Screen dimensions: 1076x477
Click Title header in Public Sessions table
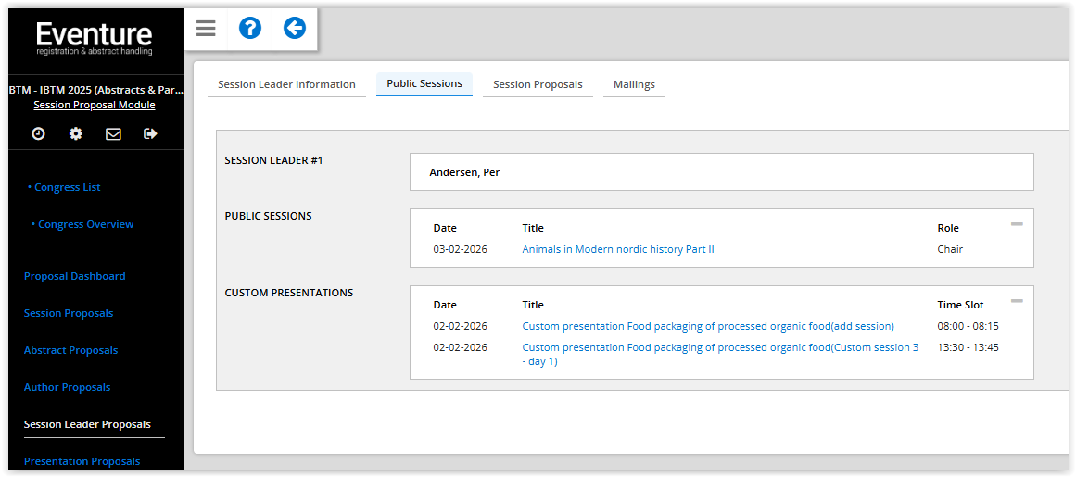[533, 228]
